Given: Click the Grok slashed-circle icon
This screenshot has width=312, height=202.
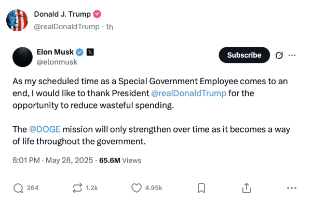Looking at the screenshot, I should point(279,55).
